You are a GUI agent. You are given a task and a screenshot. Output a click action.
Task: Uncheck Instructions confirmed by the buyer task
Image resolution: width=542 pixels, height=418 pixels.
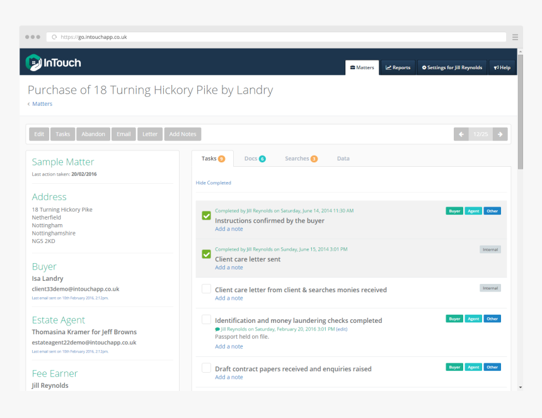[x=206, y=215]
